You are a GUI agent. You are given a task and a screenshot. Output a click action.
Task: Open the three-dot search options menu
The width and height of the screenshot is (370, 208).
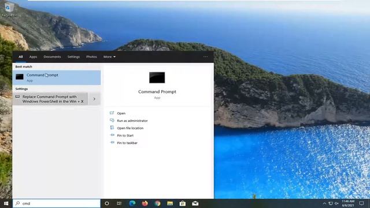pos(206,57)
